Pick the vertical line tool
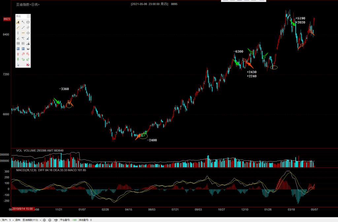338x222 pixels. pos(18,33)
